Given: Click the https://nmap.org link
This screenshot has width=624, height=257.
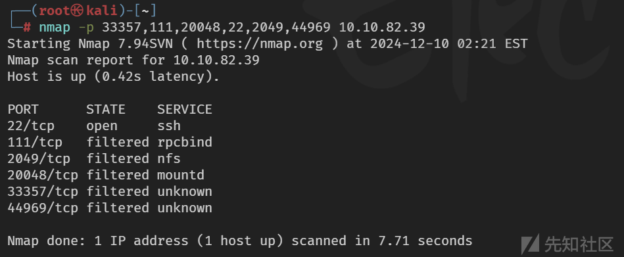Looking at the screenshot, I should click(260, 44).
